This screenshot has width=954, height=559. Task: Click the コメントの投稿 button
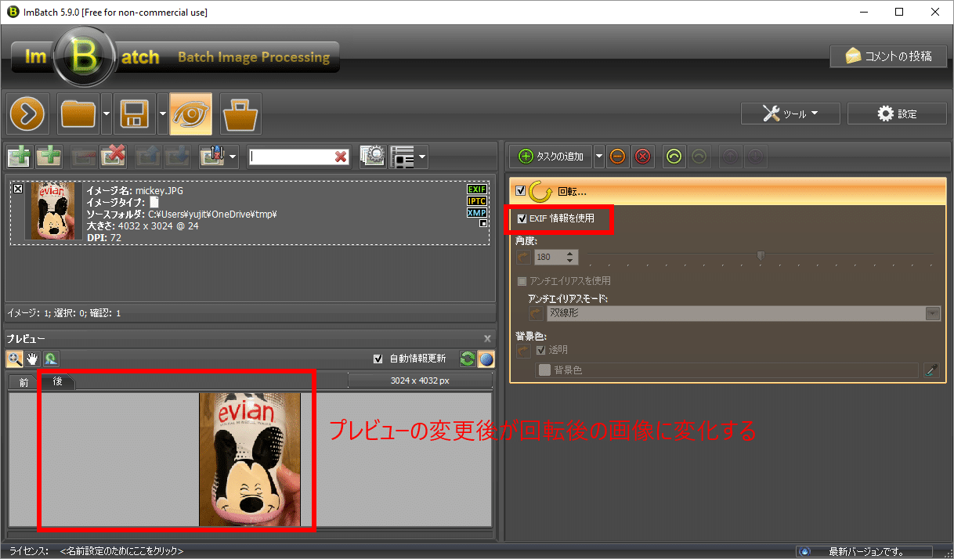coord(888,56)
